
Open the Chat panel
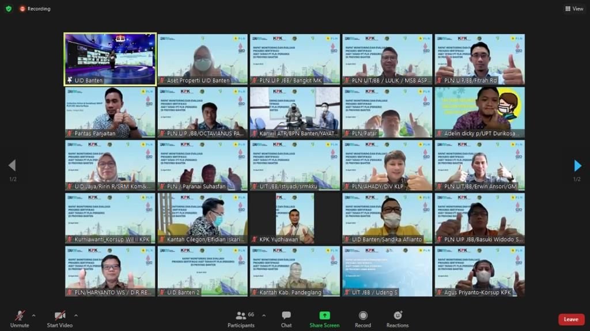(x=286, y=318)
